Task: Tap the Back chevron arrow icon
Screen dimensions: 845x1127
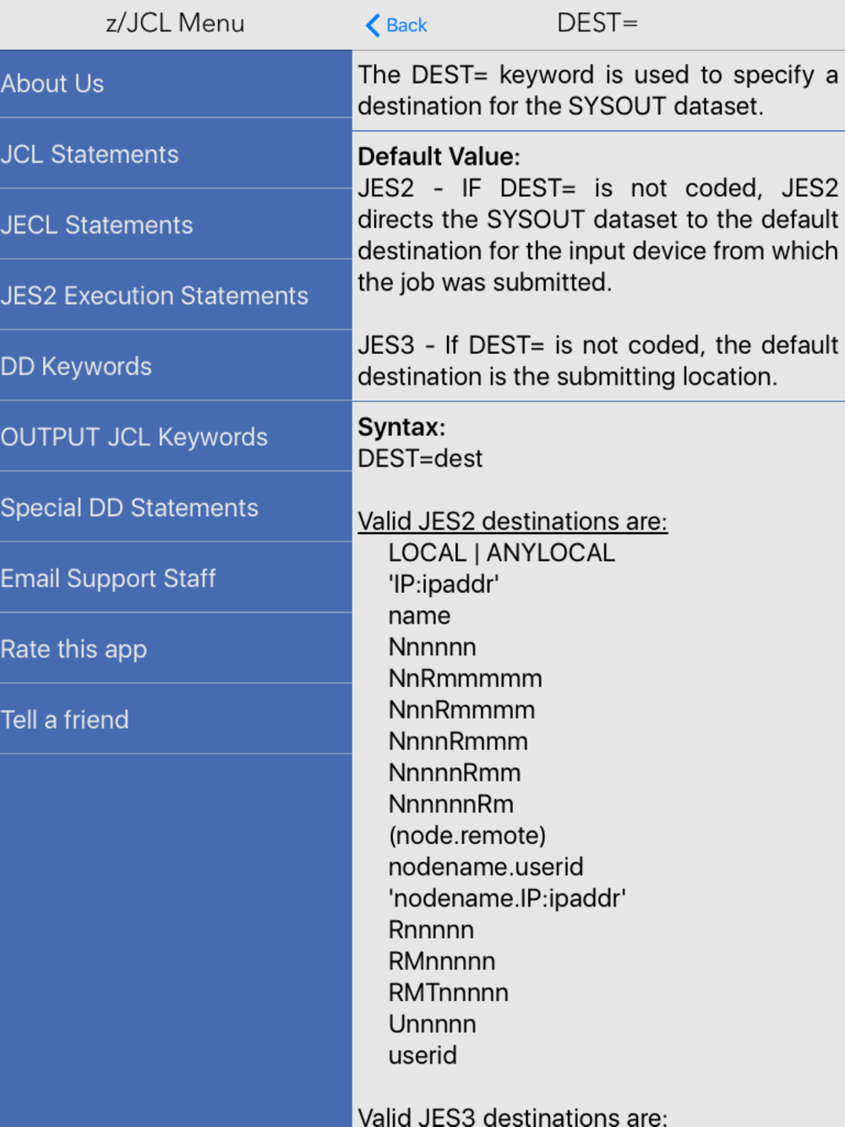Action: (x=373, y=25)
